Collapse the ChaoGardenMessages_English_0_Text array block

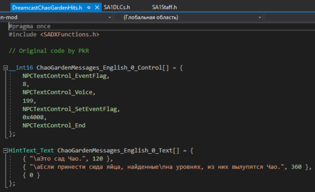pos(6,151)
